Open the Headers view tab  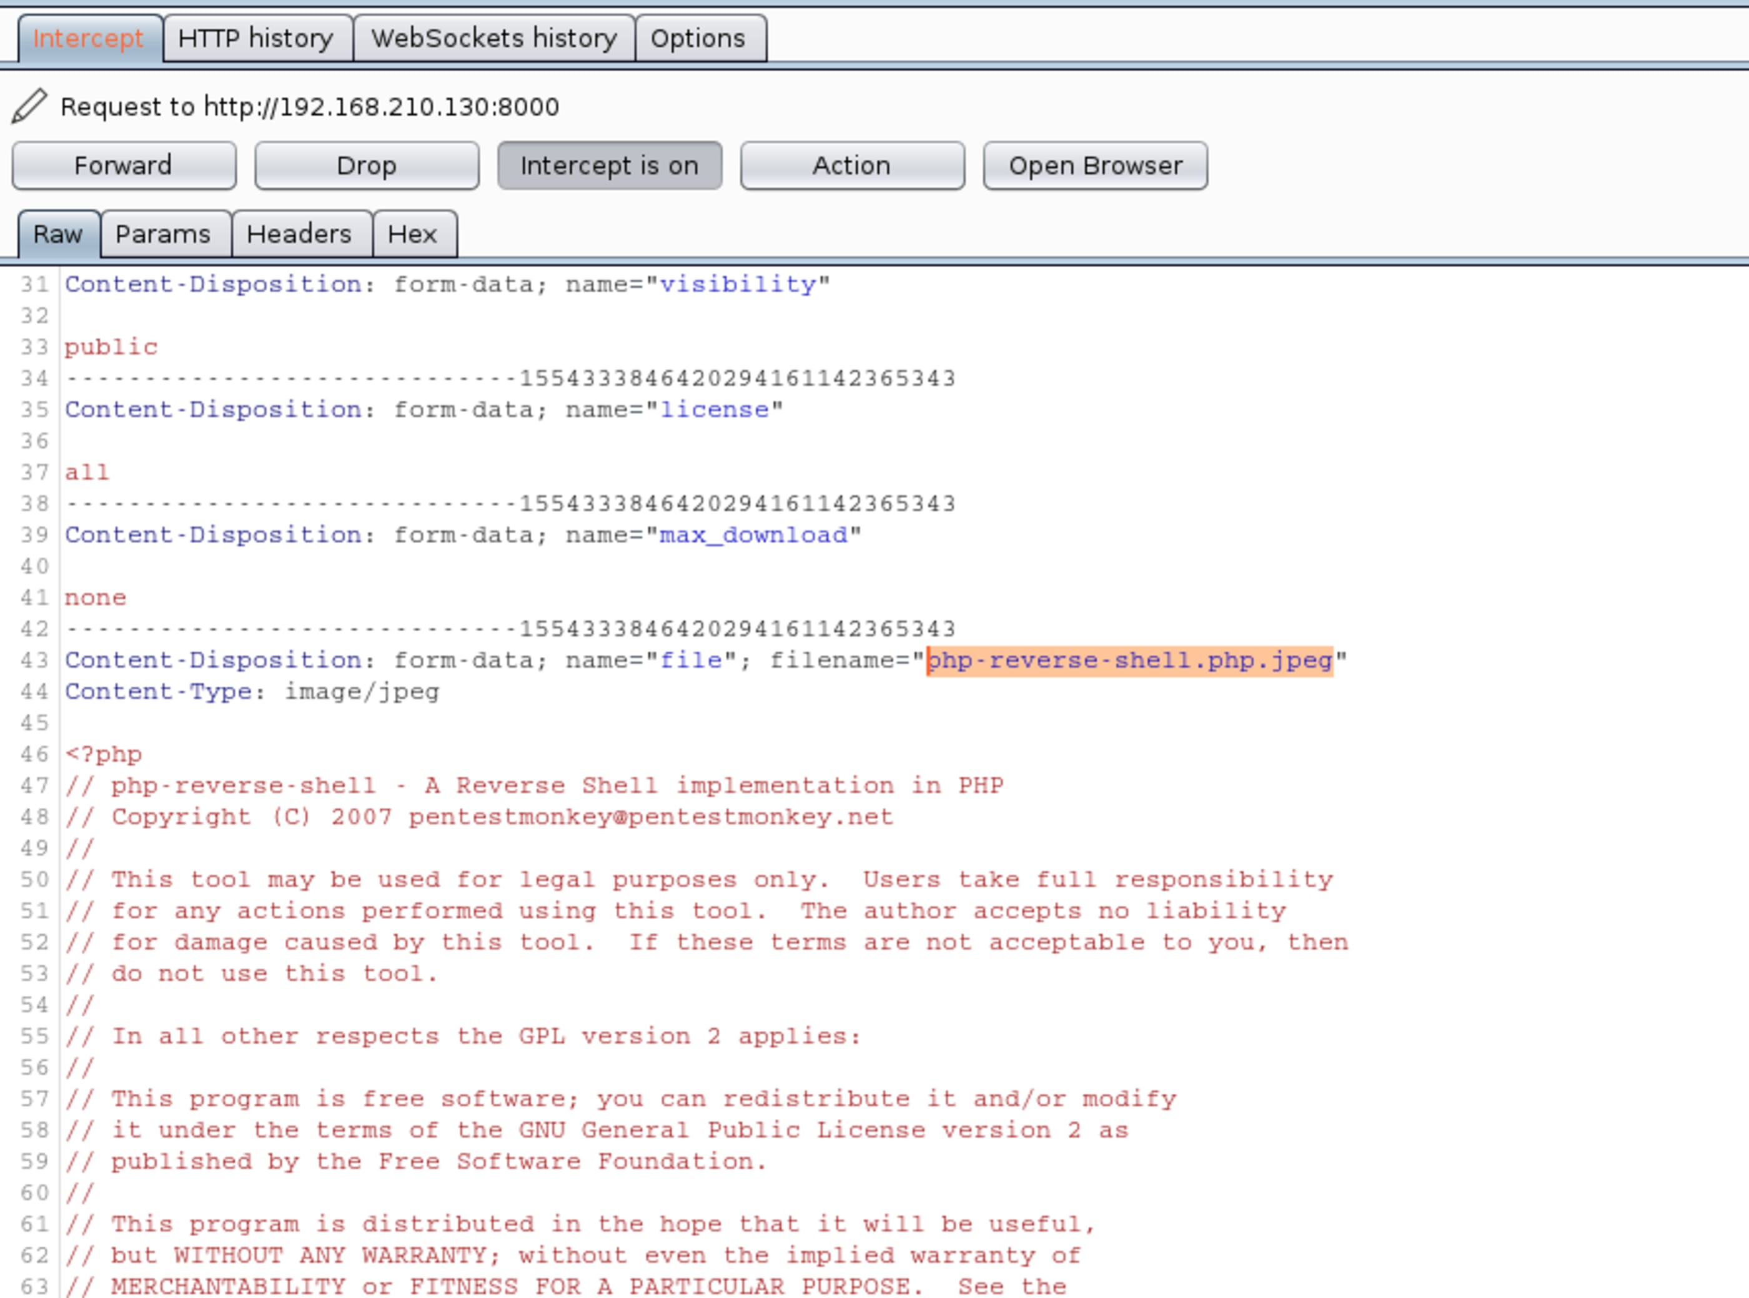tap(299, 234)
